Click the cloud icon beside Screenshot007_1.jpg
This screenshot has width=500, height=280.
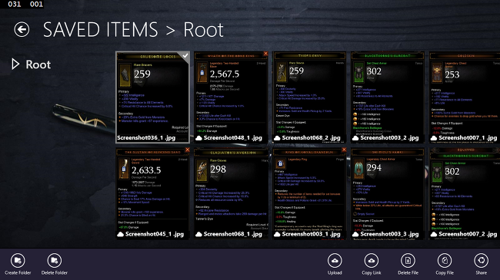click(434, 138)
